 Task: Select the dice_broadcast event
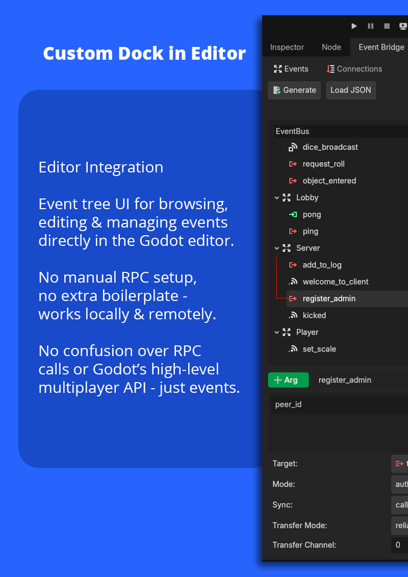point(330,147)
